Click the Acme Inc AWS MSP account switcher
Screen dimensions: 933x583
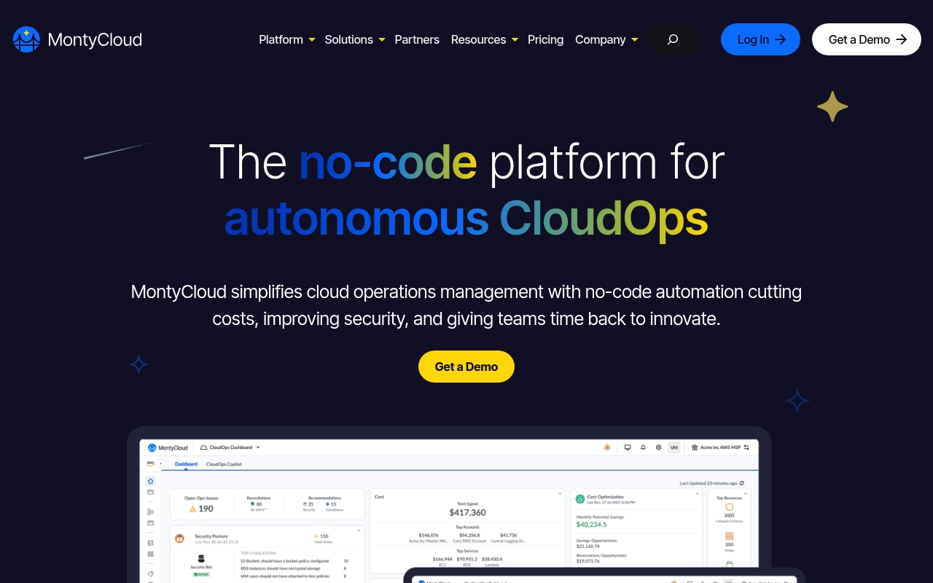(x=720, y=447)
